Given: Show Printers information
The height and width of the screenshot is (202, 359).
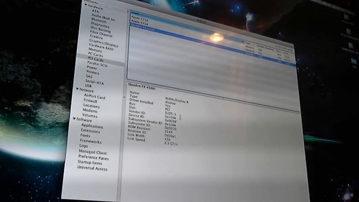Looking at the screenshot, I should click(x=93, y=72).
